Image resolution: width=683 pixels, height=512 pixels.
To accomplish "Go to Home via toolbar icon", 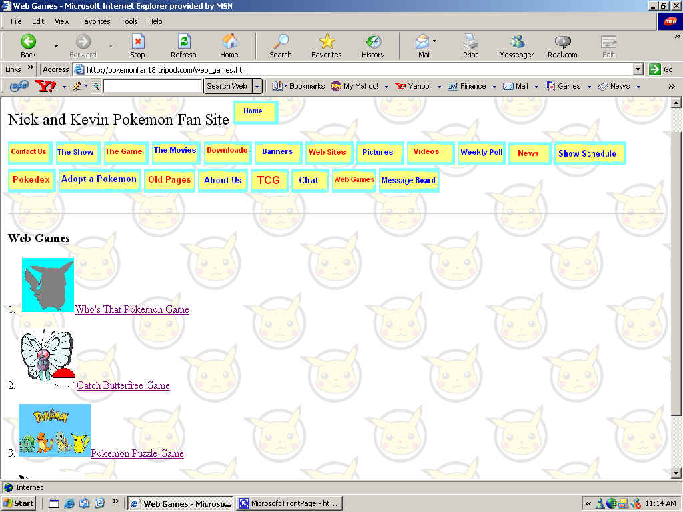I will 229,42.
